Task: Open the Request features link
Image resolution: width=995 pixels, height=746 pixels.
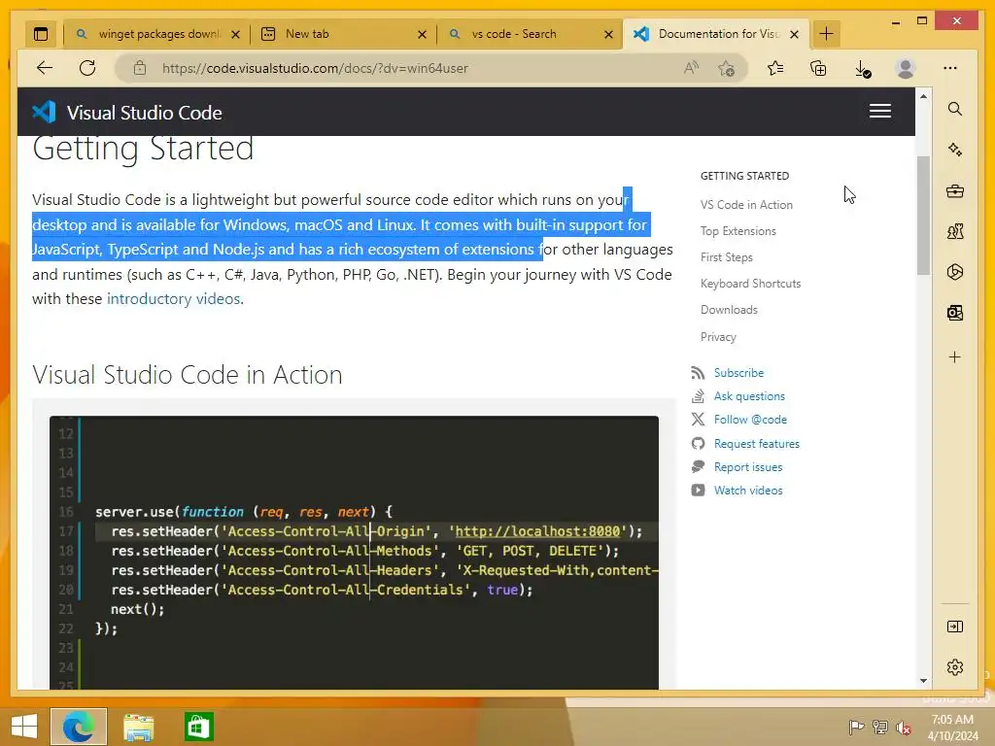Action: (x=756, y=444)
